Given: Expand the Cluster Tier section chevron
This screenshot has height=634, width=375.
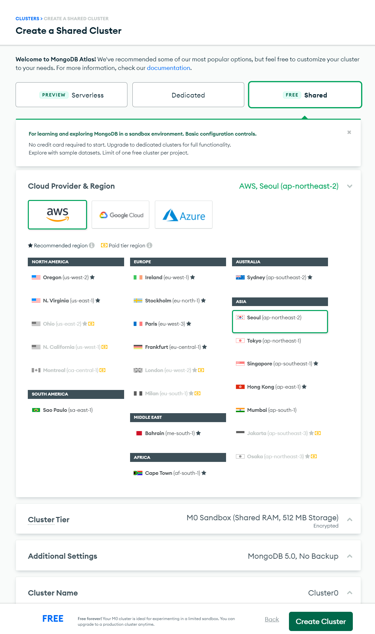Looking at the screenshot, I should tap(350, 520).
